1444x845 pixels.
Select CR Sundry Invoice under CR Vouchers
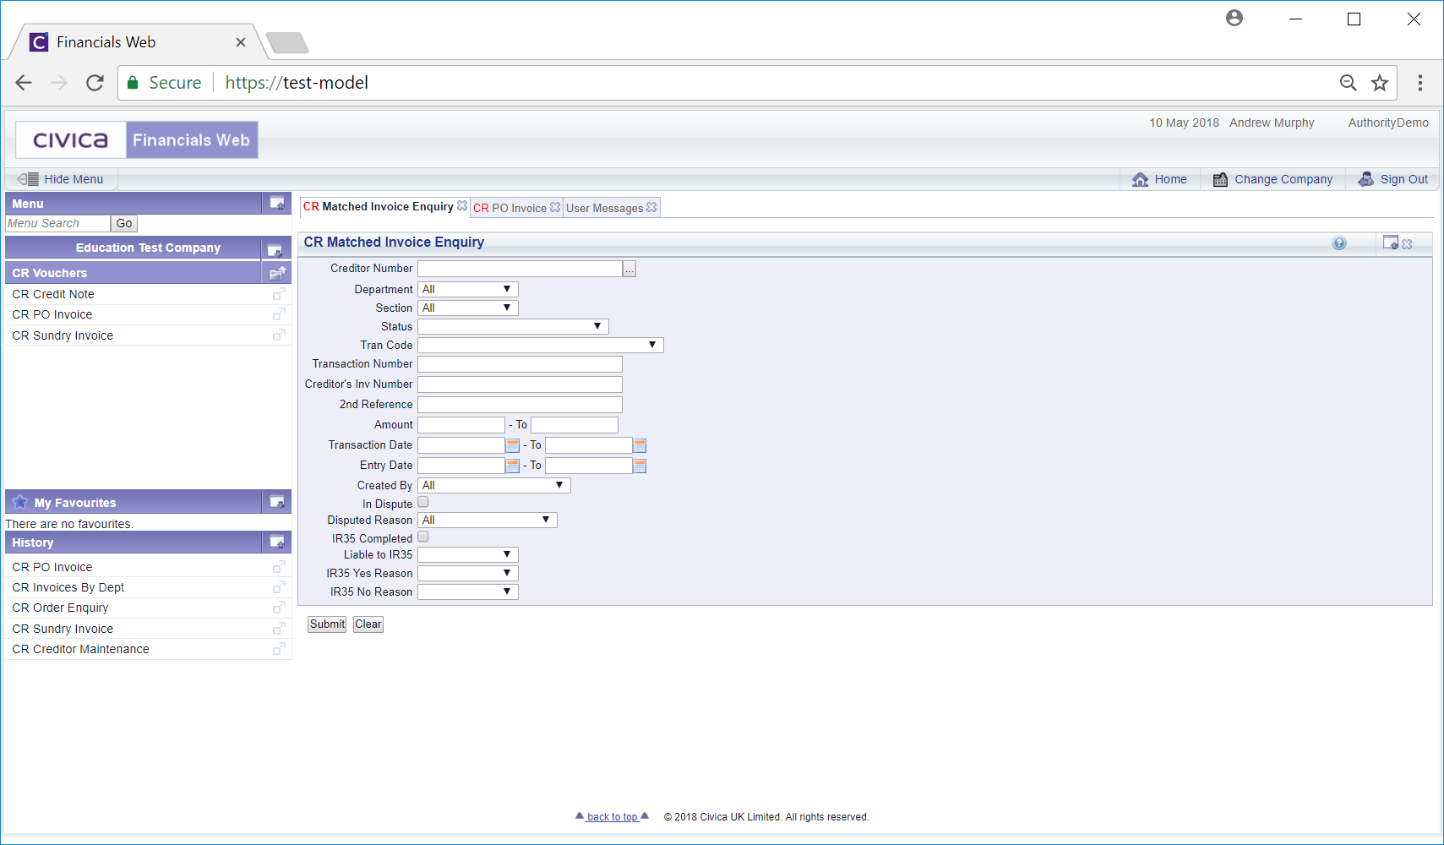tap(63, 335)
